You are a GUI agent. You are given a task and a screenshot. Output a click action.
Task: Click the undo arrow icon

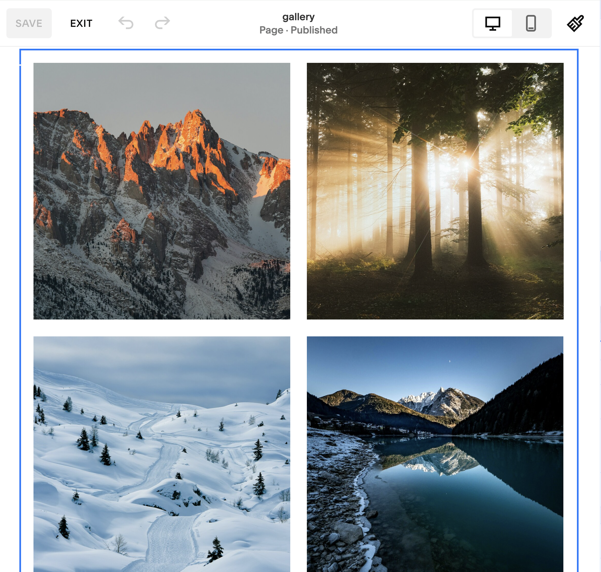point(126,23)
